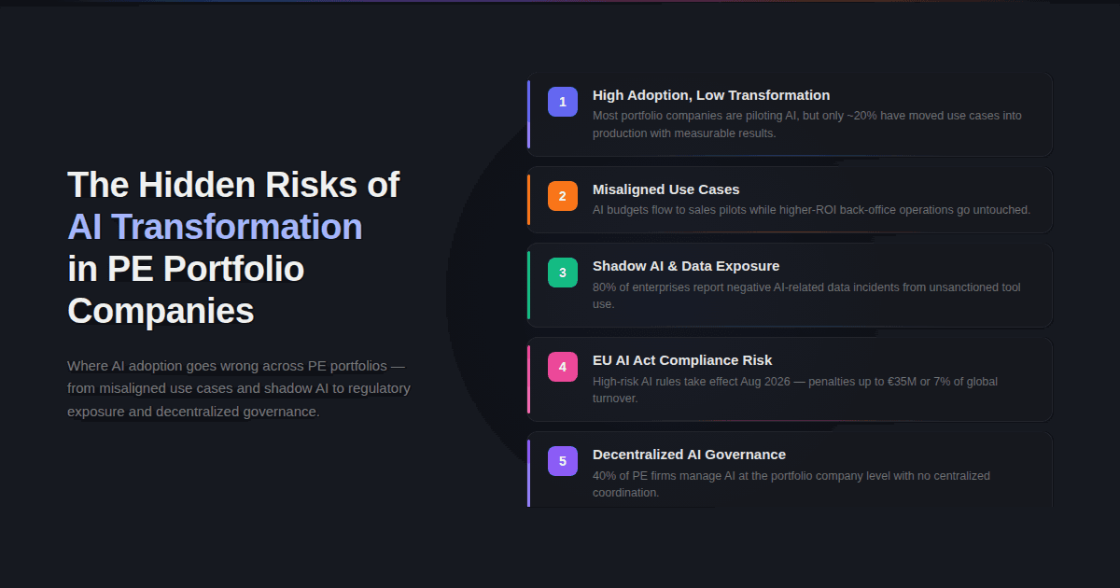Viewport: 1120px width, 588px height.
Task: Toggle the blue accent bar on card one
Action: pyautogui.click(x=529, y=114)
